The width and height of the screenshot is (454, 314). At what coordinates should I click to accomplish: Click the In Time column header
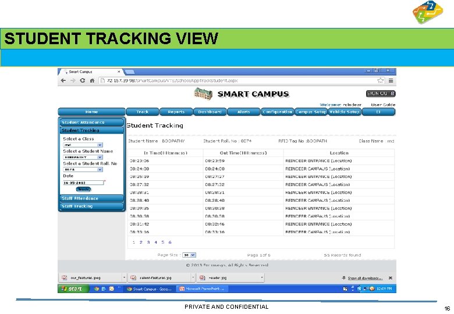coord(165,153)
